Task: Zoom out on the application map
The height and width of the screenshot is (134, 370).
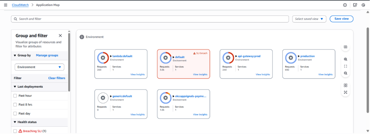Action: click(345, 73)
